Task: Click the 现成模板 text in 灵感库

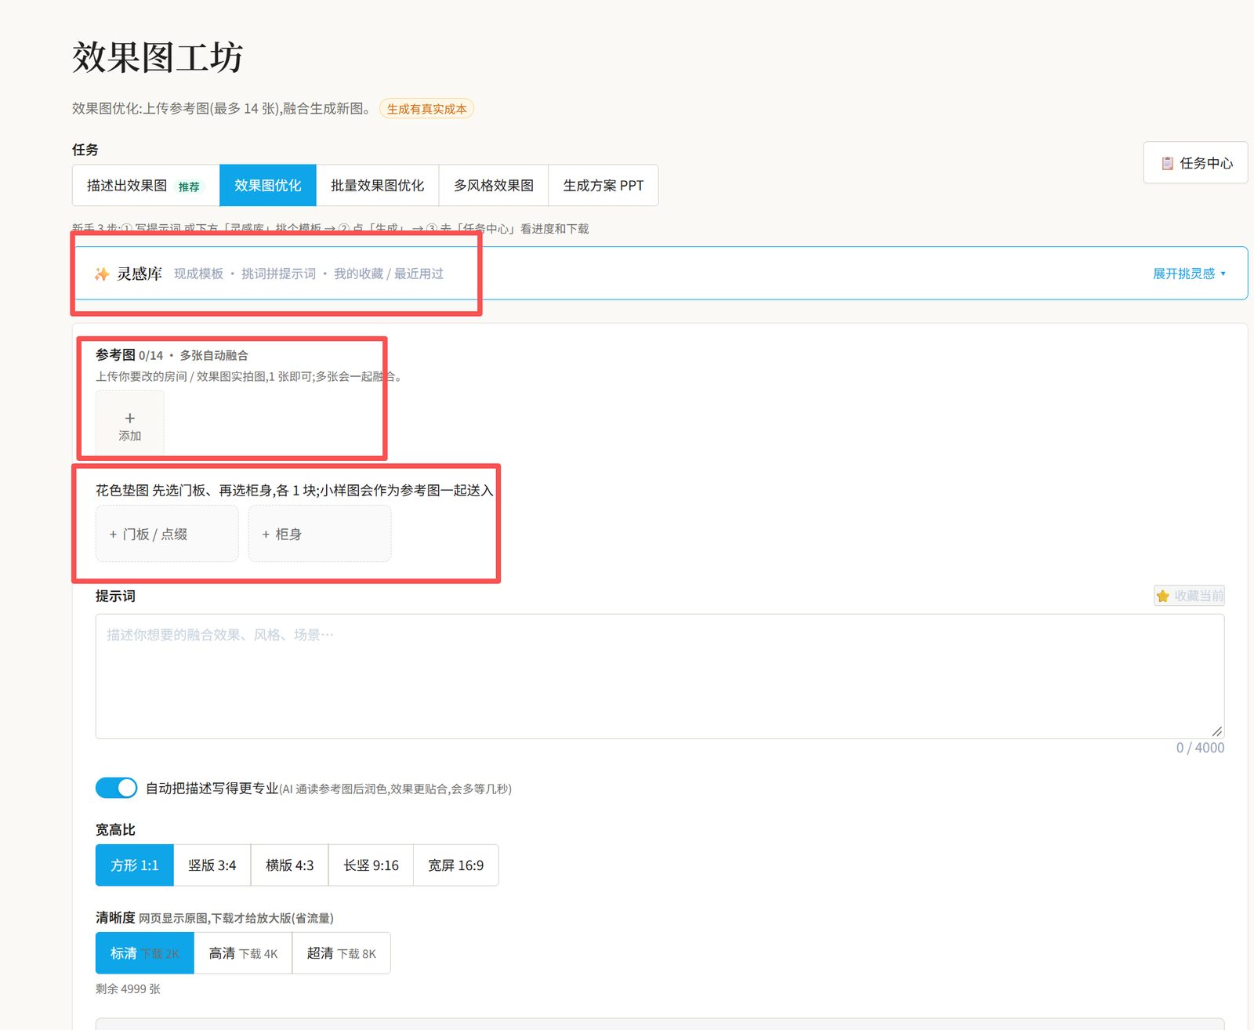Action: coord(198,274)
